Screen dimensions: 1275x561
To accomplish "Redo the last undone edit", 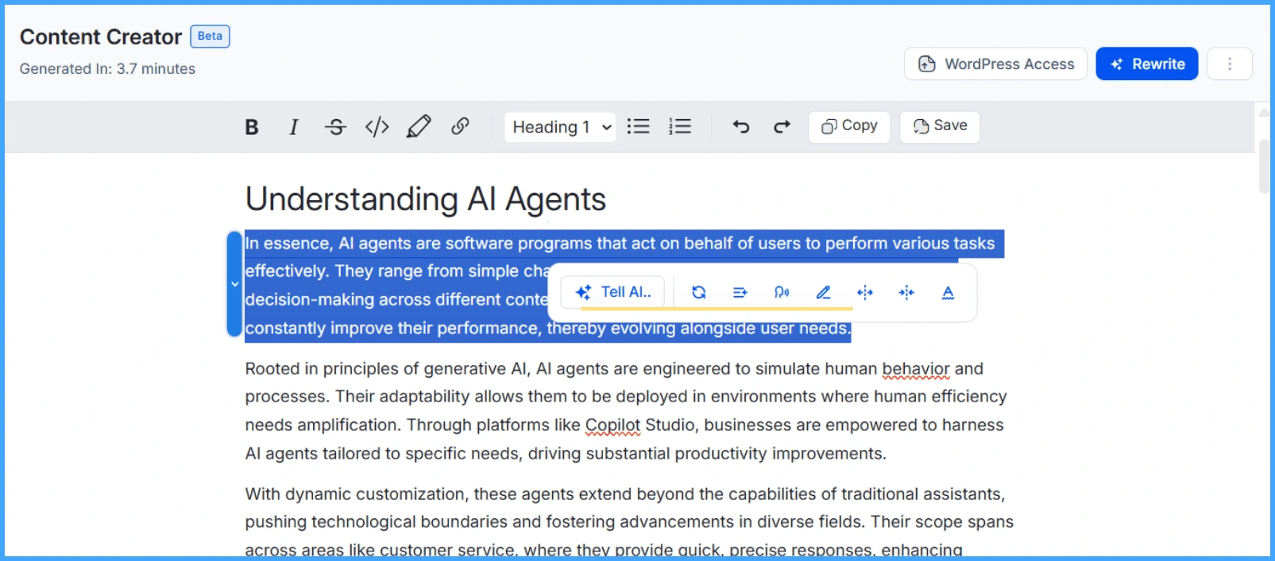I will (782, 127).
